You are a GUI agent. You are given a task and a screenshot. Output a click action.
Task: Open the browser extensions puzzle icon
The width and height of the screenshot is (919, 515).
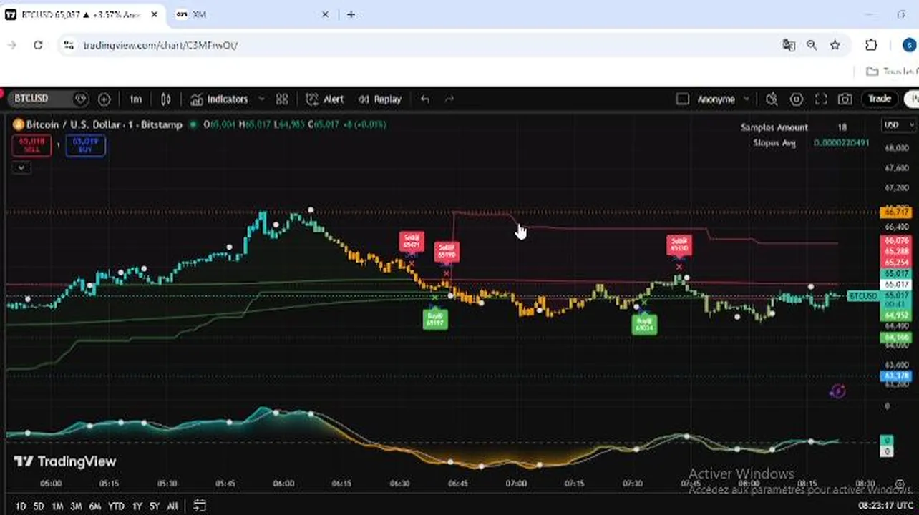[871, 45]
